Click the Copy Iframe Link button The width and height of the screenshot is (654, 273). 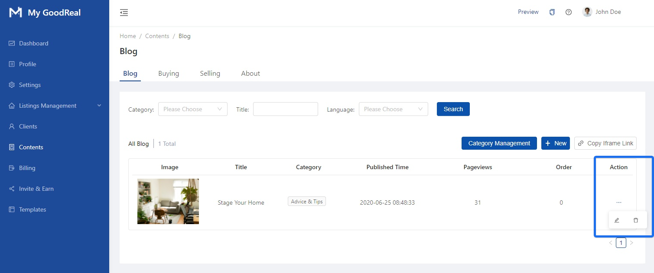(605, 143)
